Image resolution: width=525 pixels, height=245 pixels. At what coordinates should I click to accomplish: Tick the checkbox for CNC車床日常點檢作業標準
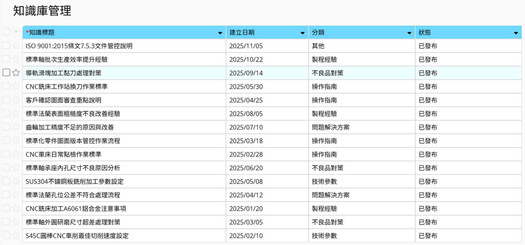(x=6, y=154)
